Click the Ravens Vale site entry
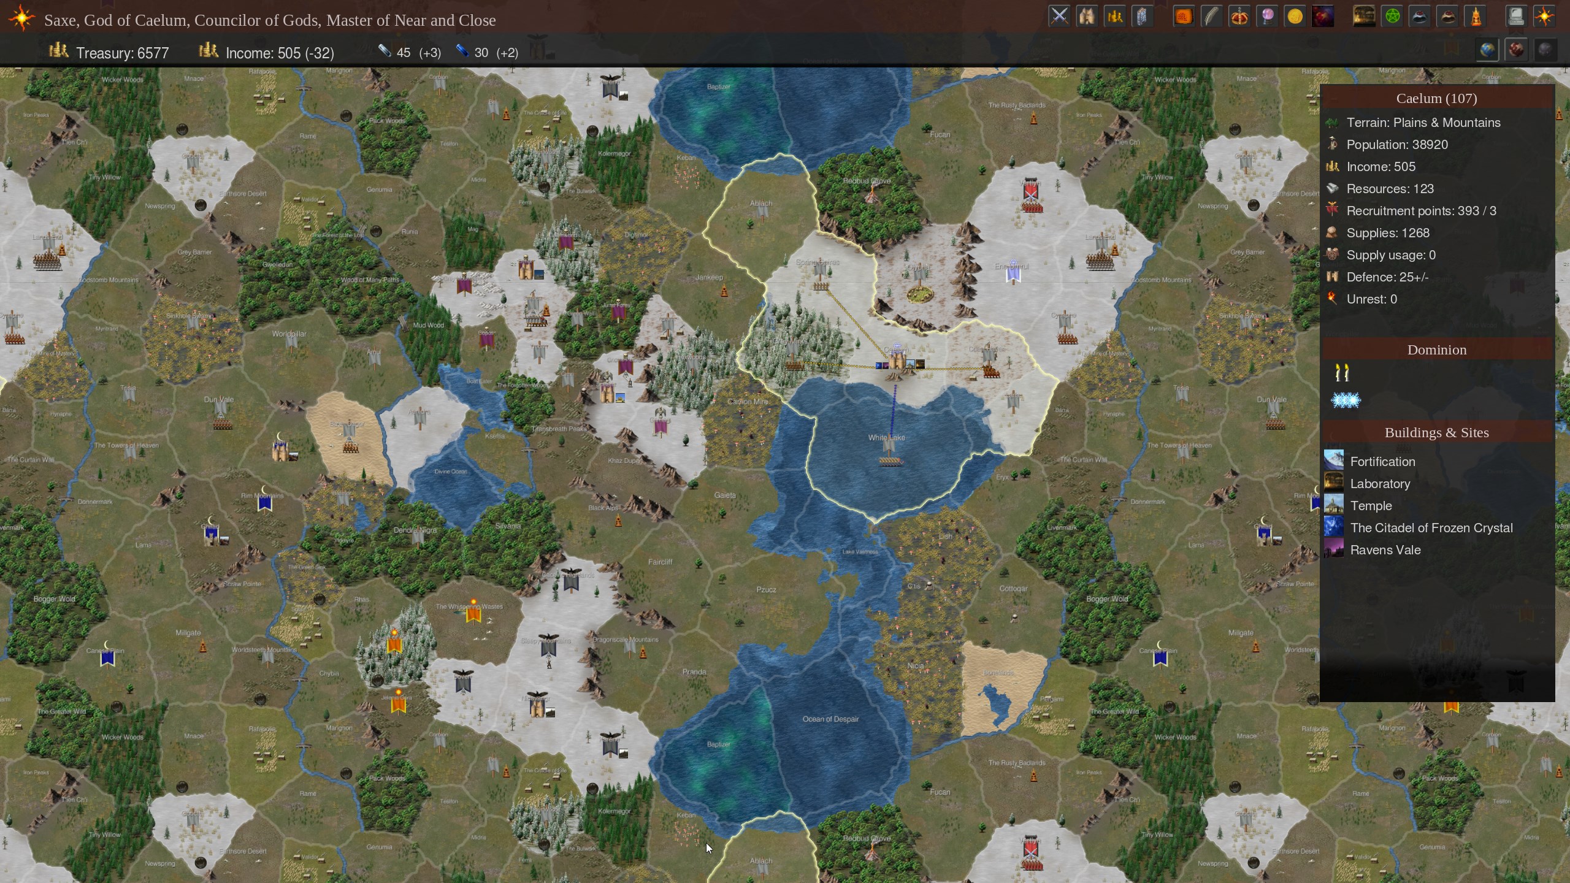Screen dimensions: 1570x883 [x=1385, y=550]
